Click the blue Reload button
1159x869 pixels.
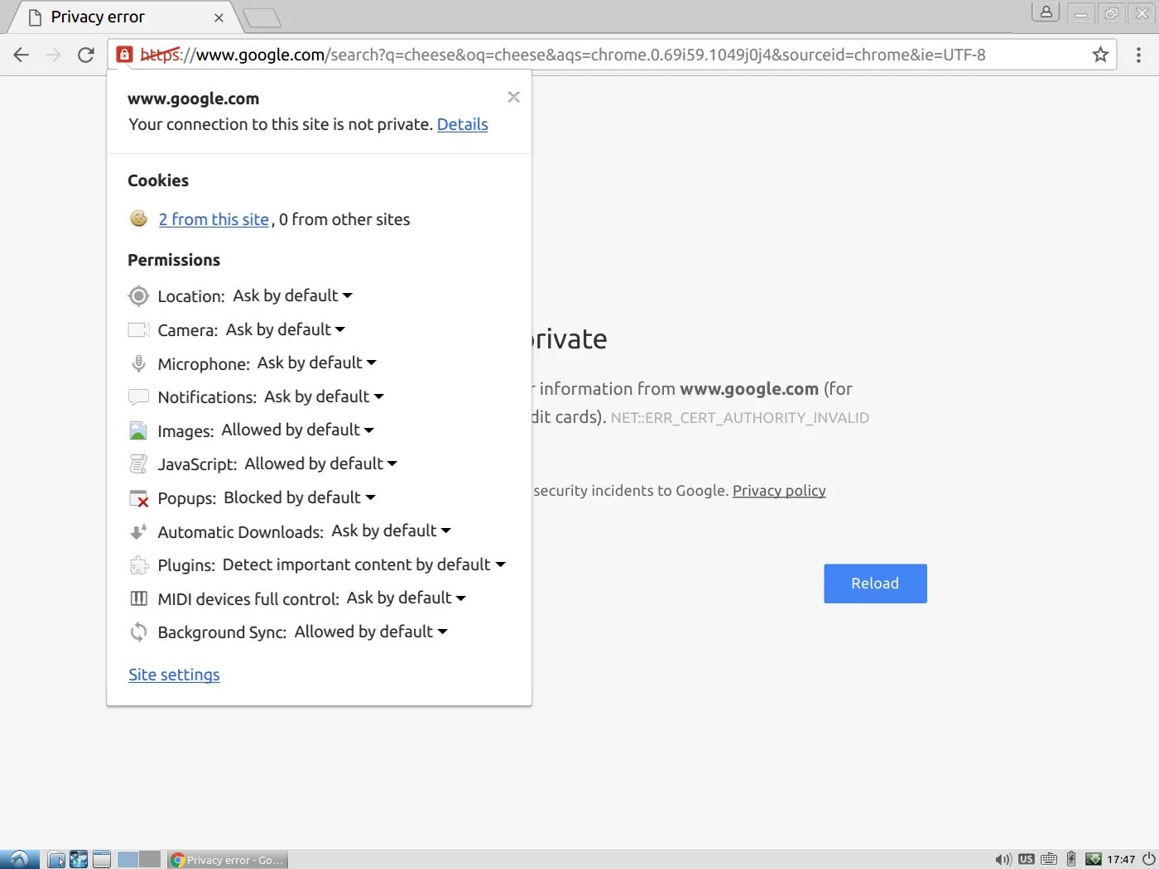[875, 583]
